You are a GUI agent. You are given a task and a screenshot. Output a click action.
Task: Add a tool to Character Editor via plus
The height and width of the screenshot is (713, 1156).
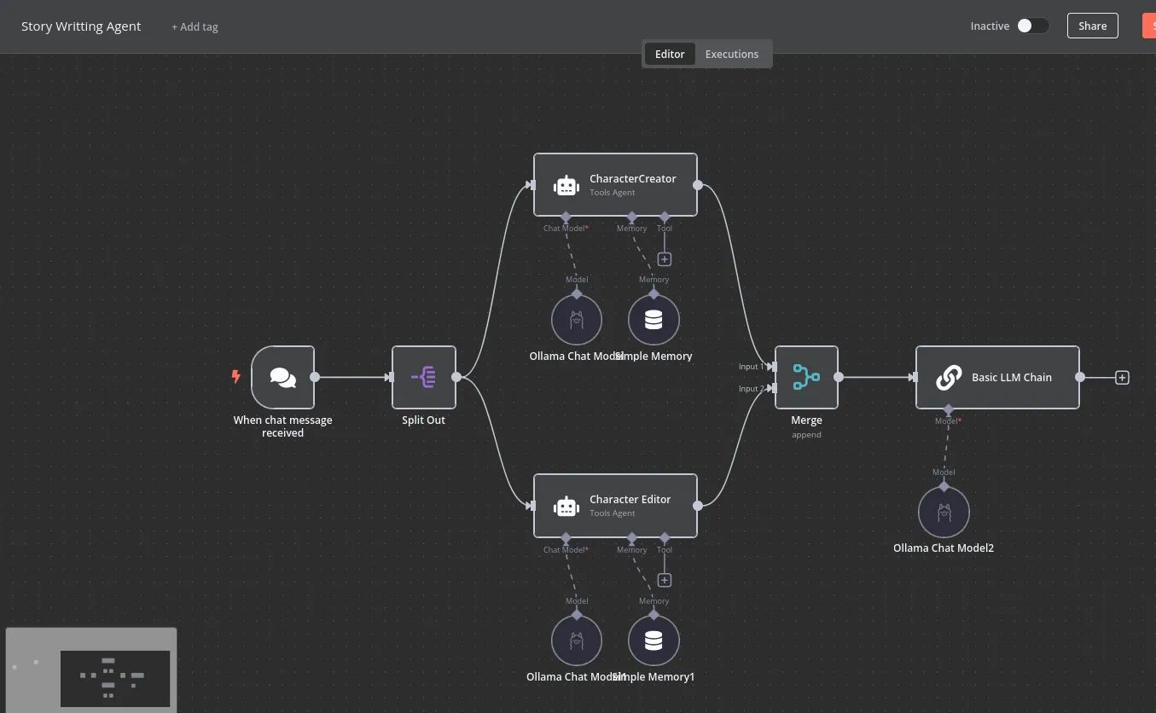click(665, 580)
